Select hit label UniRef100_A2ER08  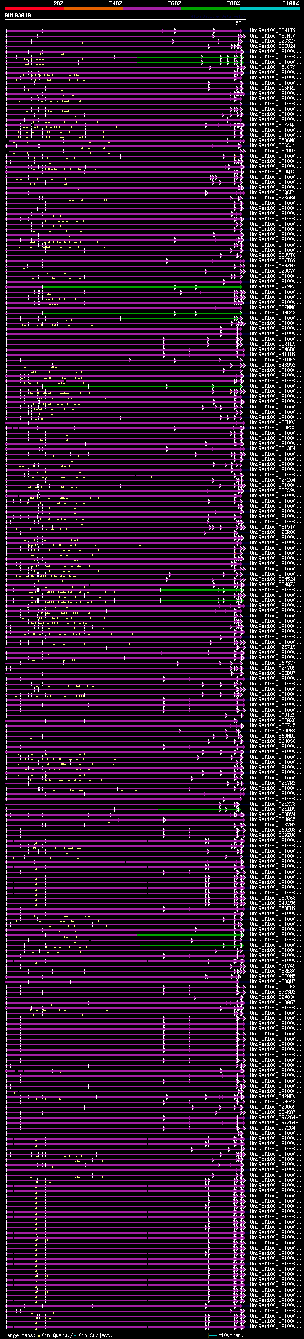point(273,533)
